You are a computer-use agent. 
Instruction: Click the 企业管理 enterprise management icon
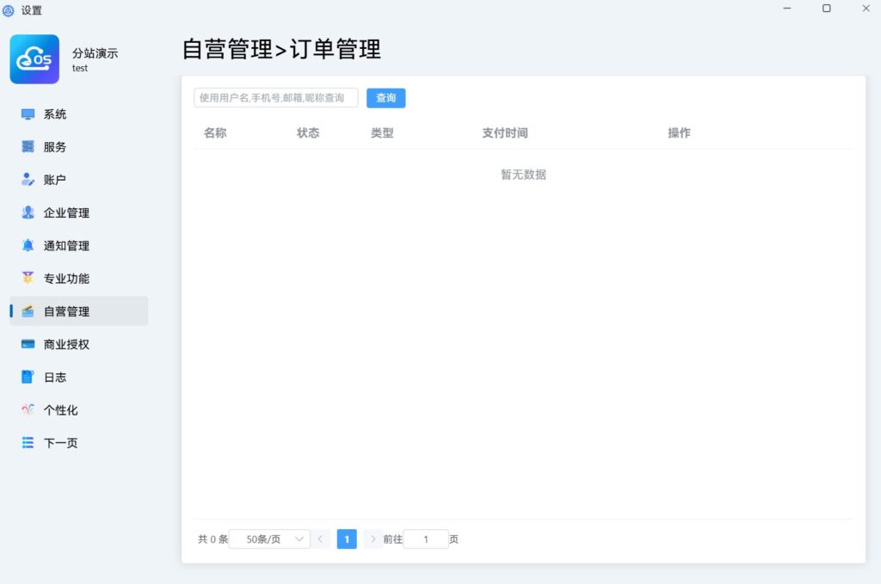point(27,212)
